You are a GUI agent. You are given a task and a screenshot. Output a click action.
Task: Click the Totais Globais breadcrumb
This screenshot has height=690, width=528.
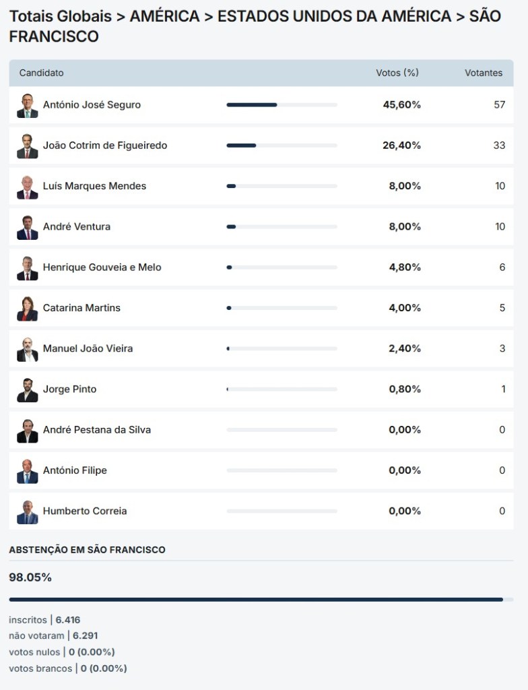click(x=60, y=16)
